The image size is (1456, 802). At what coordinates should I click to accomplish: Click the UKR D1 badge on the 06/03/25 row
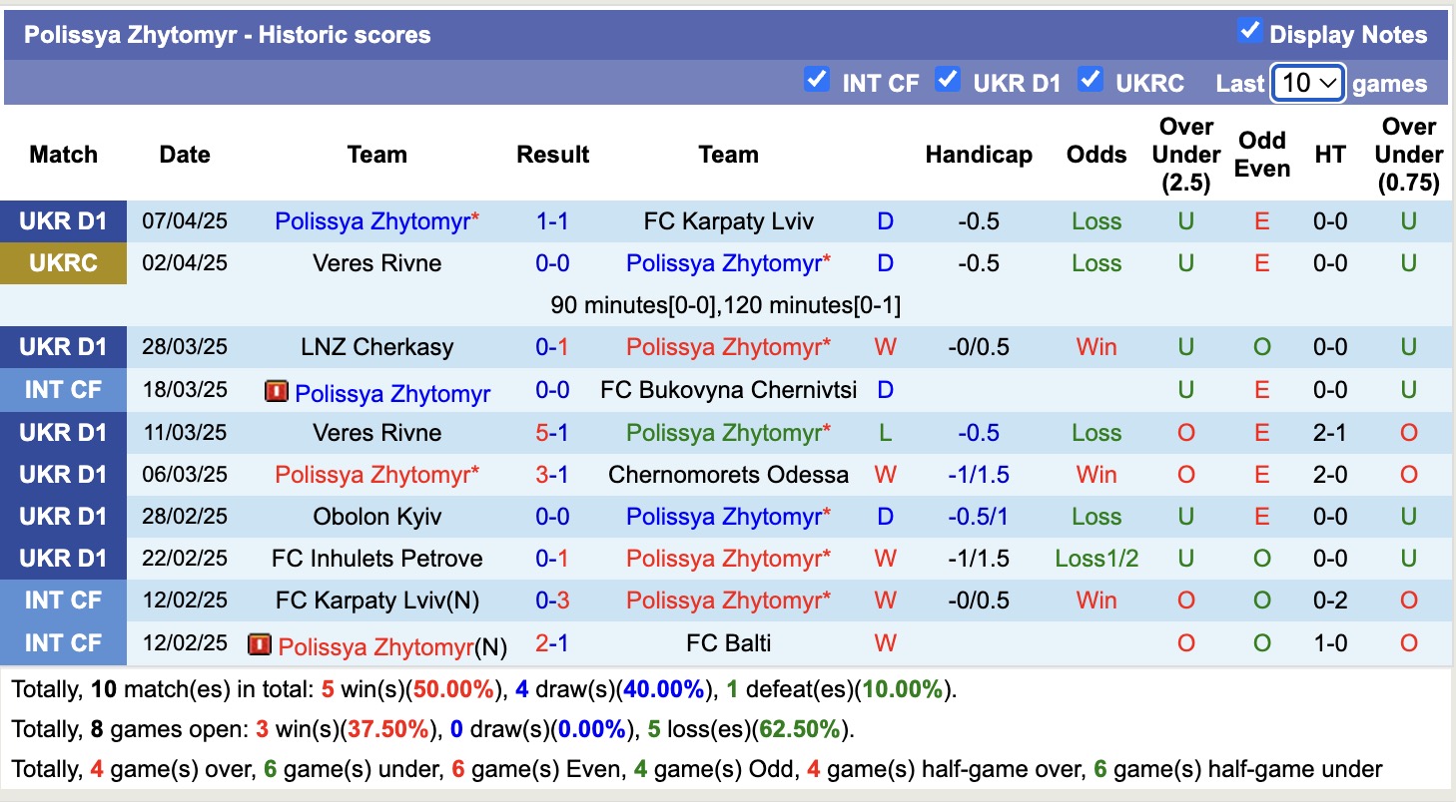pos(63,474)
